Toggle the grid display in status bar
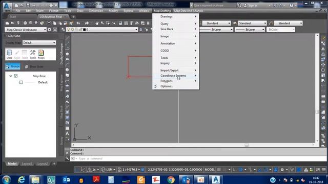This screenshot has width=328, height=184. [x=219, y=170]
